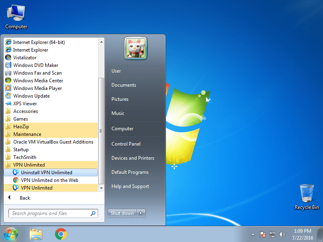Open the shut down options arrow

click(139, 213)
